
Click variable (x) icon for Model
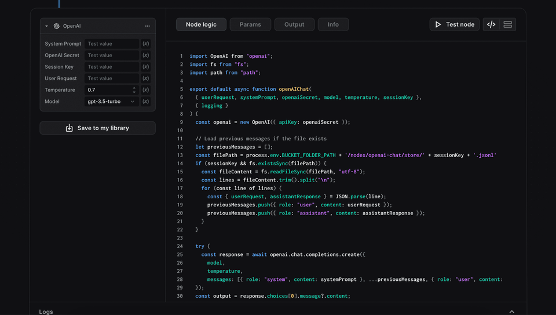pyautogui.click(x=145, y=102)
